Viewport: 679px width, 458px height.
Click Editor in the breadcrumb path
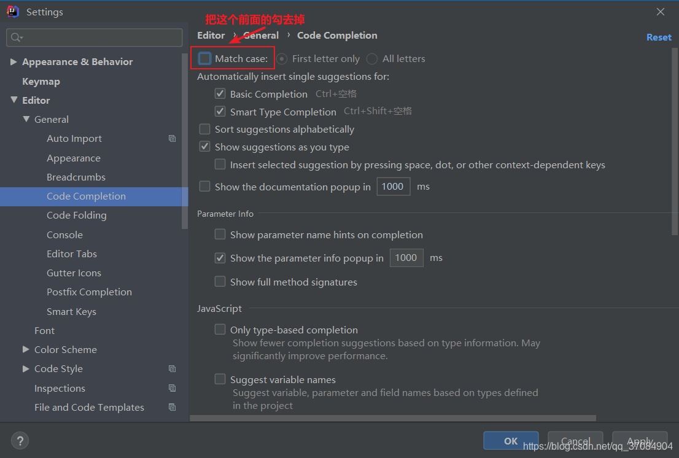click(211, 36)
